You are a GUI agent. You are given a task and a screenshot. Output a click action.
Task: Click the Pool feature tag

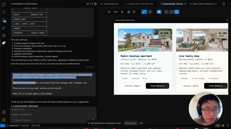[x=125, y=78]
